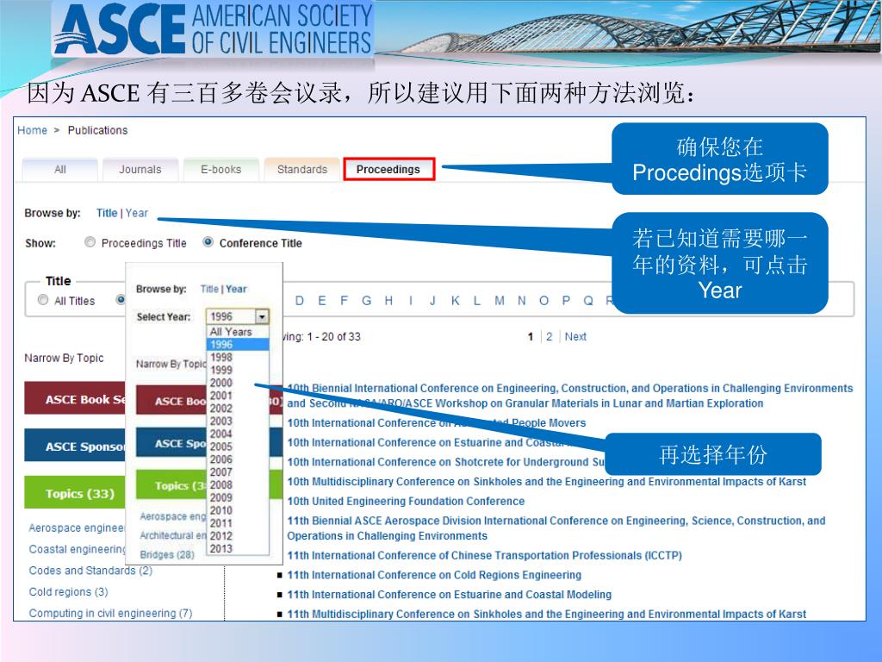Open 10th International Conference on Shotcrete link
The height and width of the screenshot is (662, 882).
[445, 462]
